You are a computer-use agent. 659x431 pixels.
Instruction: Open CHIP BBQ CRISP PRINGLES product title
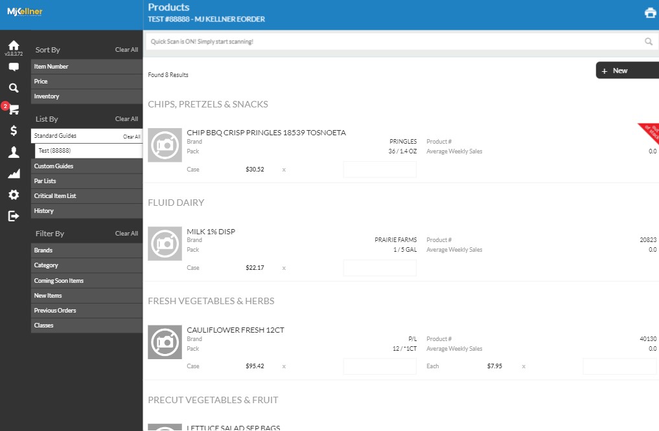(x=266, y=133)
